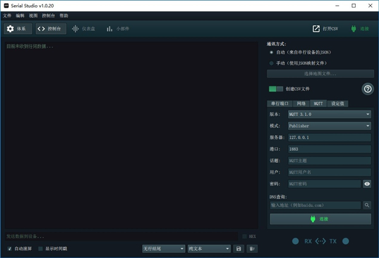
Task: Clear console with the trash icon
Action: (x=251, y=249)
